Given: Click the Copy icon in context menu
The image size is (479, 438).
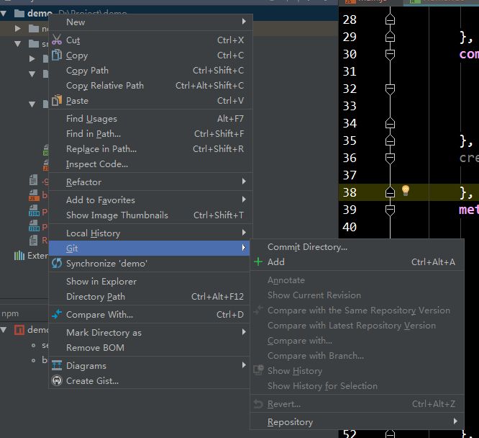Looking at the screenshot, I should pyautogui.click(x=57, y=55).
